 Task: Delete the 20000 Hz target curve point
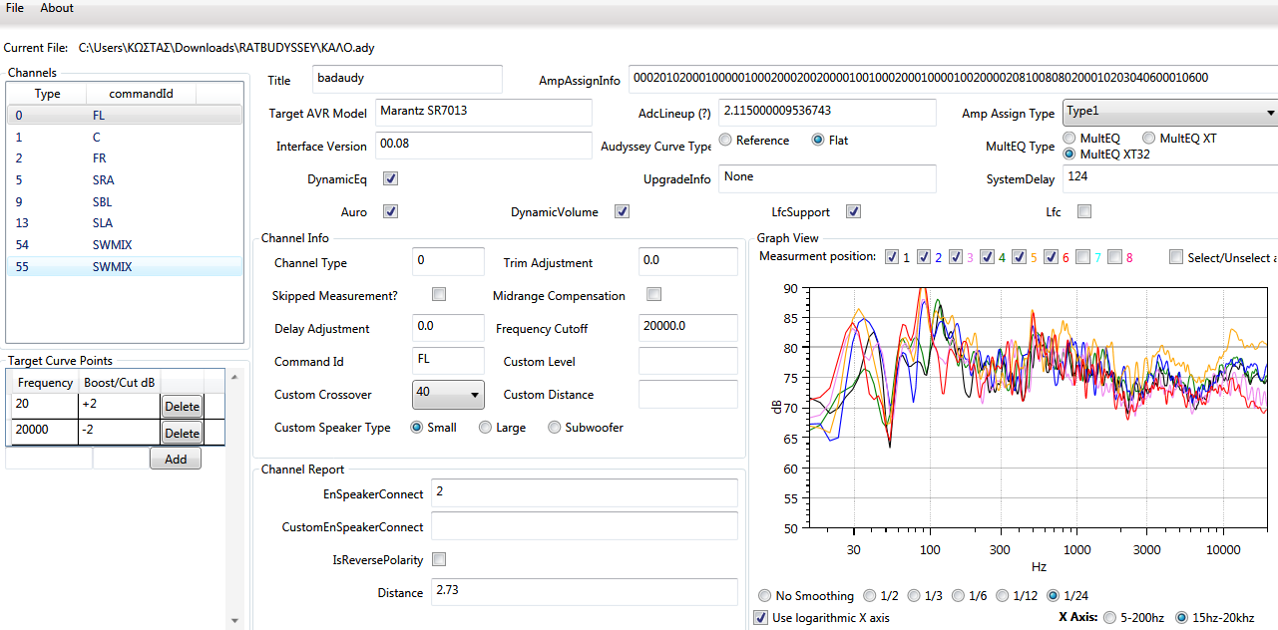pyautogui.click(x=182, y=434)
